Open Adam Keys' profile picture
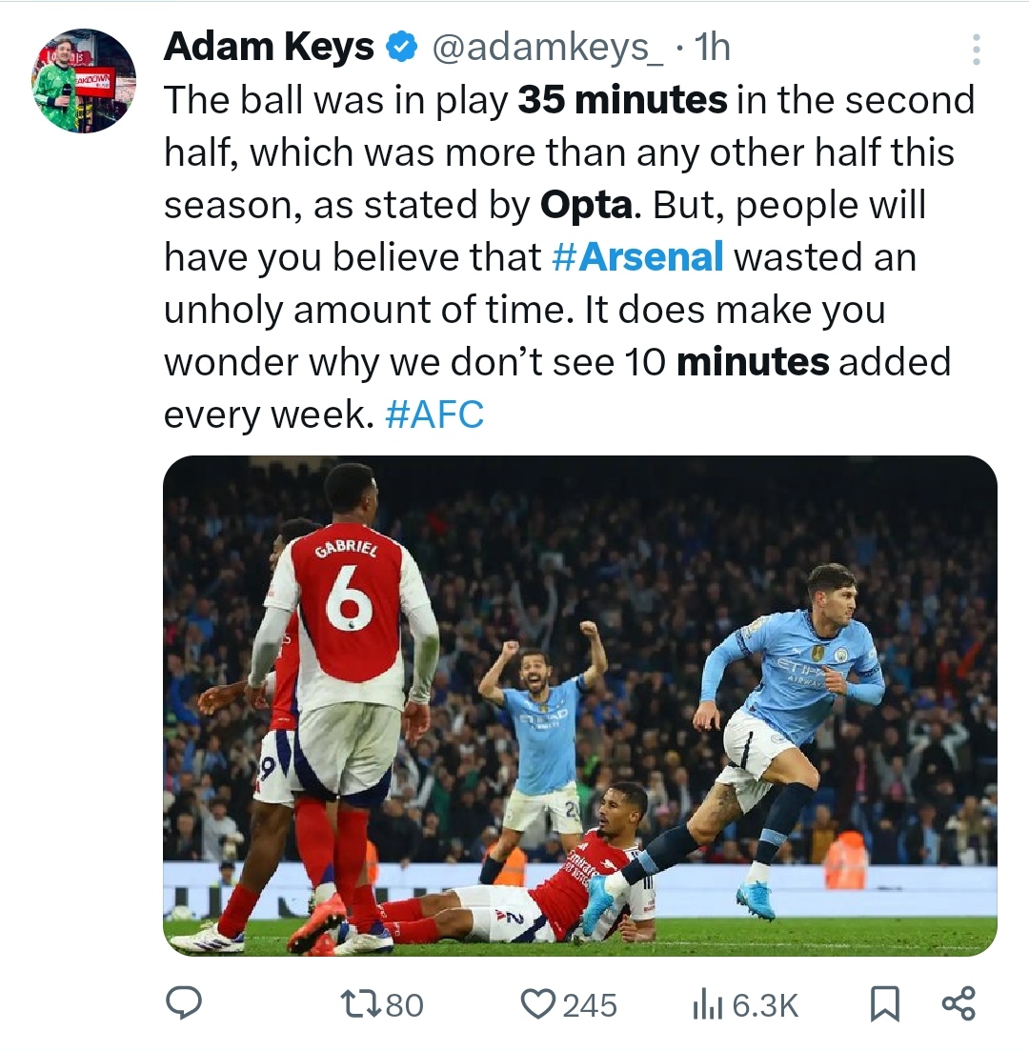 pos(84,80)
